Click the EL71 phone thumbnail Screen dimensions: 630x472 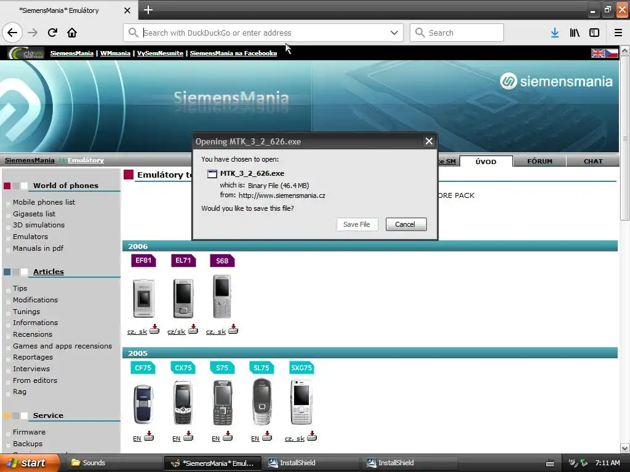point(183,298)
